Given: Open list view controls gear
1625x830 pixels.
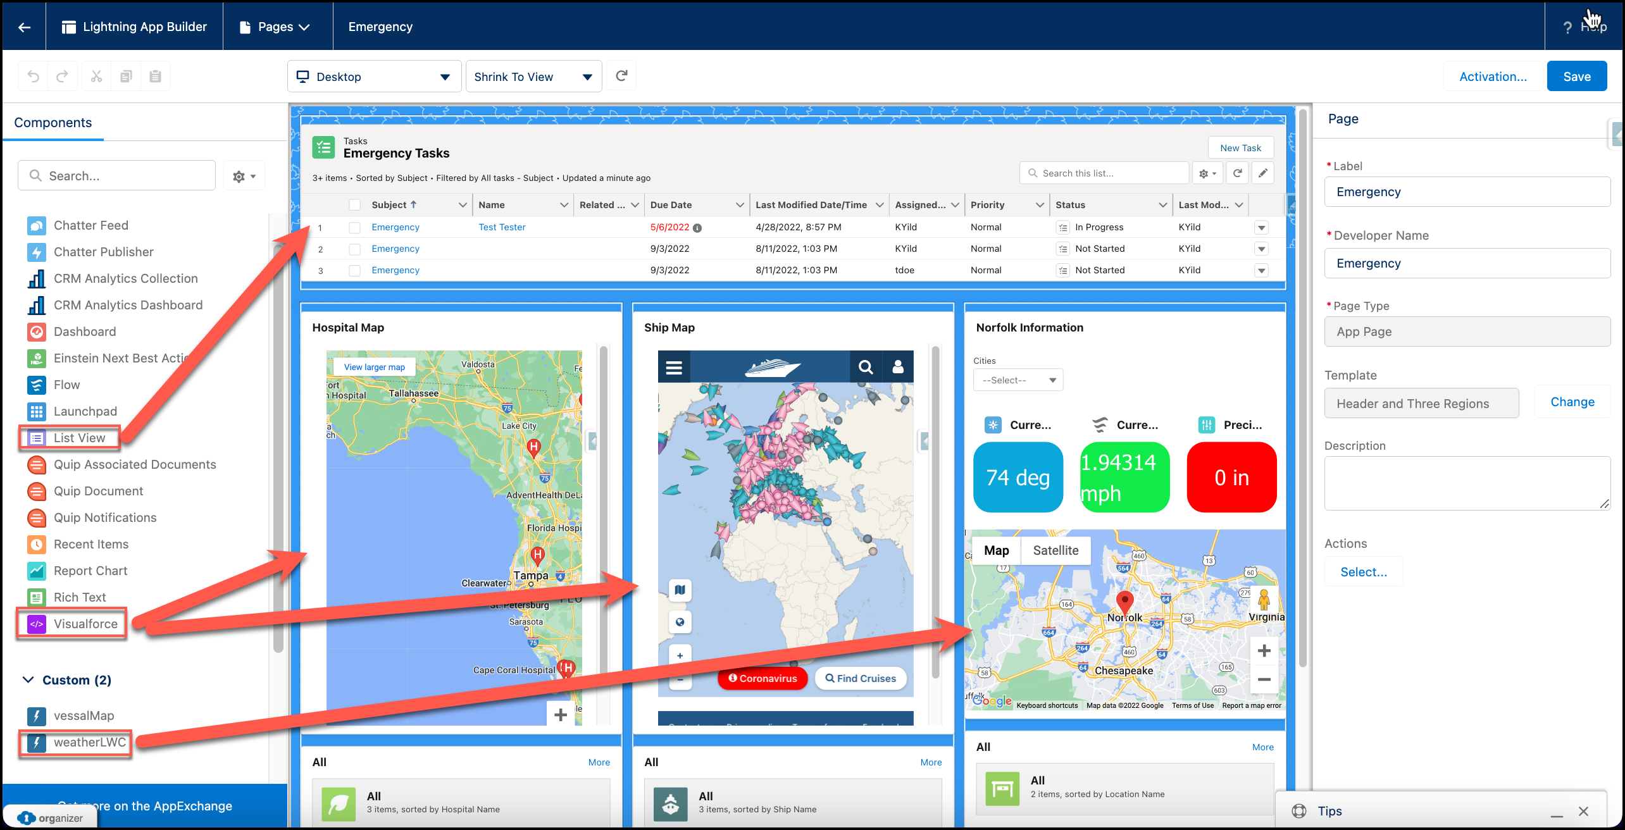Looking at the screenshot, I should (1207, 173).
